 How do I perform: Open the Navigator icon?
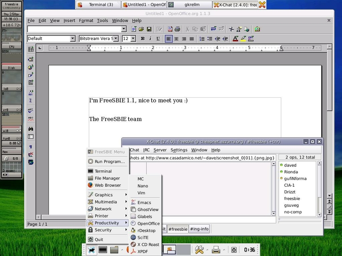232,29
